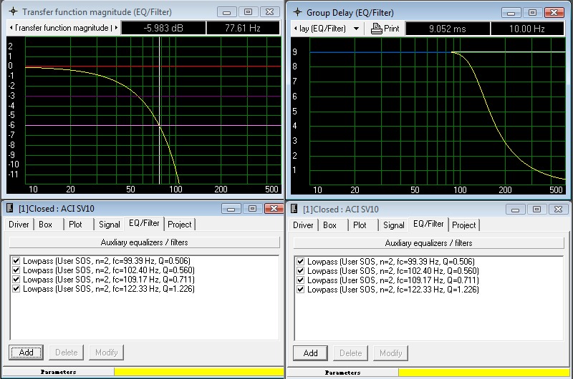The width and height of the screenshot is (573, 379).
Task: Maximize the right Closed ACI SV10 window
Action: pyautogui.click(x=536, y=210)
